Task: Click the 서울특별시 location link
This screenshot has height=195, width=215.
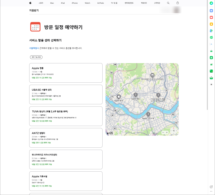Action: click(x=34, y=48)
